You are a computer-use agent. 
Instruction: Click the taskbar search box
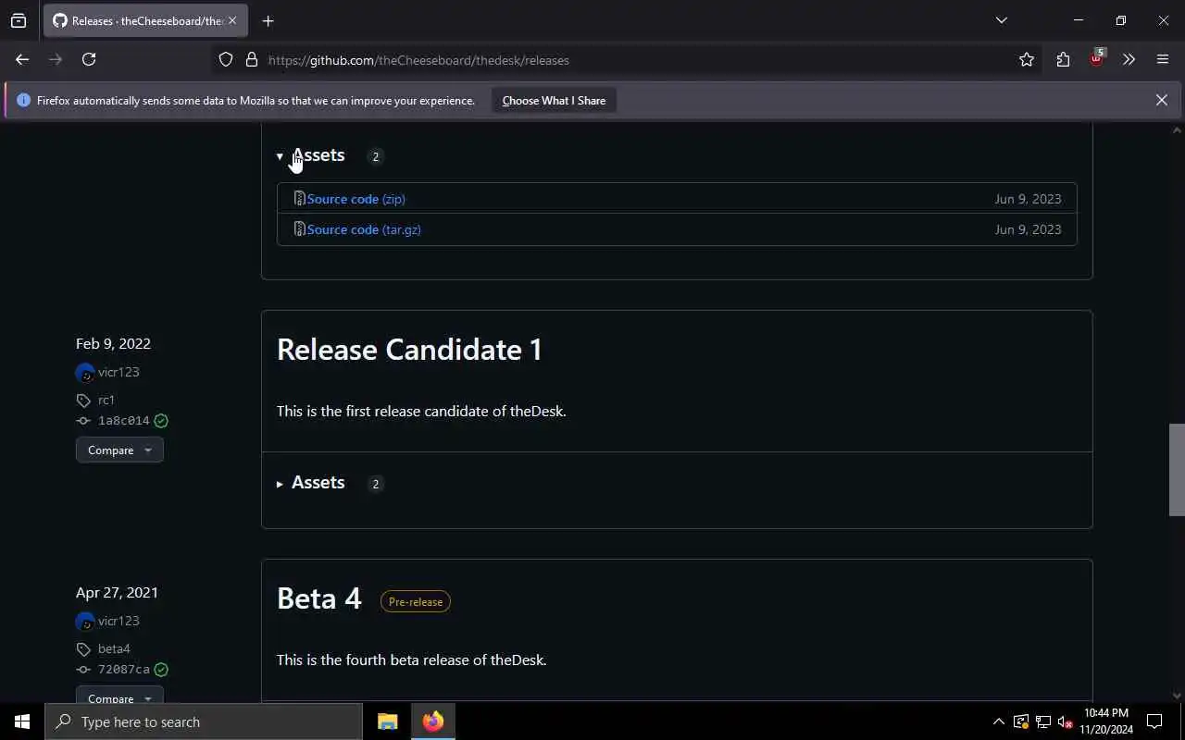[204, 721]
